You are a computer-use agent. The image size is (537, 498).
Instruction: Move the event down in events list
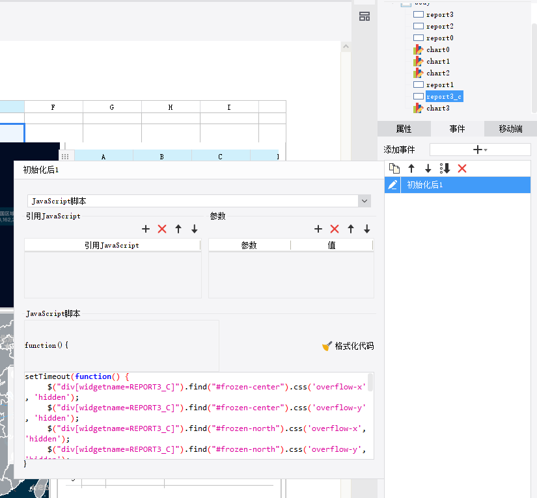[x=428, y=168]
